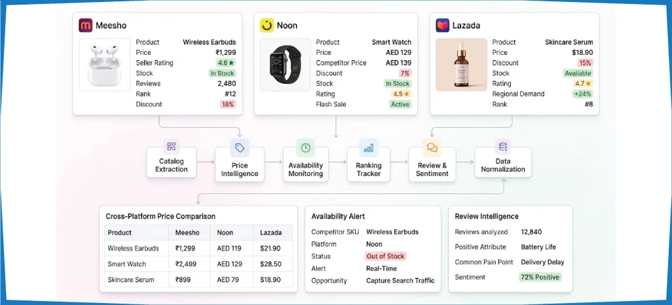Click the Catalog Extraction grid-search icon

click(172, 147)
